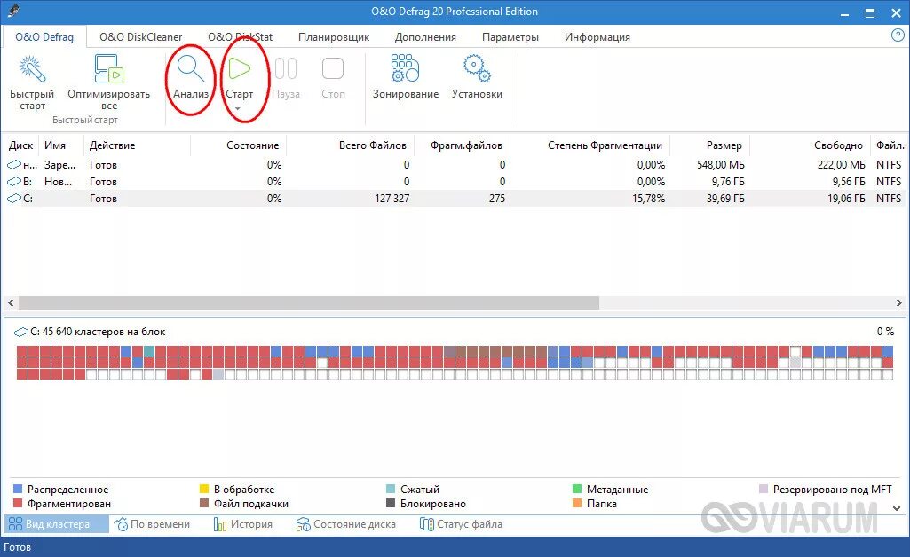Run Анализ with the magnifier icon
Viewport: 910px width, 557px height.
coord(190,68)
